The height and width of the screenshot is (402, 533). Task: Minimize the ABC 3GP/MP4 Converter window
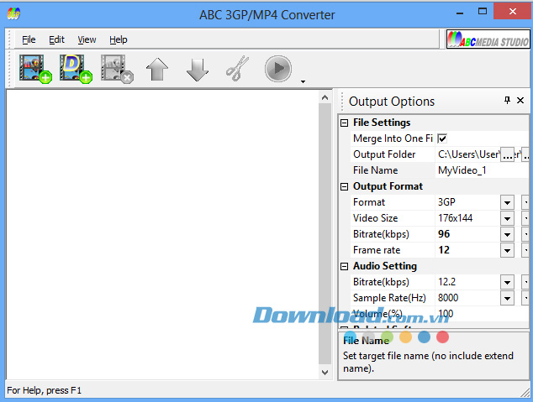click(x=460, y=13)
